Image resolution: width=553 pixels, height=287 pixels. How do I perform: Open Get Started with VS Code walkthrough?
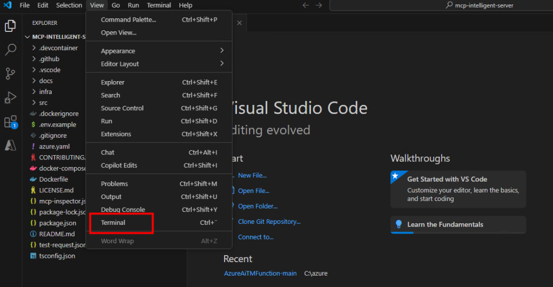(458, 189)
